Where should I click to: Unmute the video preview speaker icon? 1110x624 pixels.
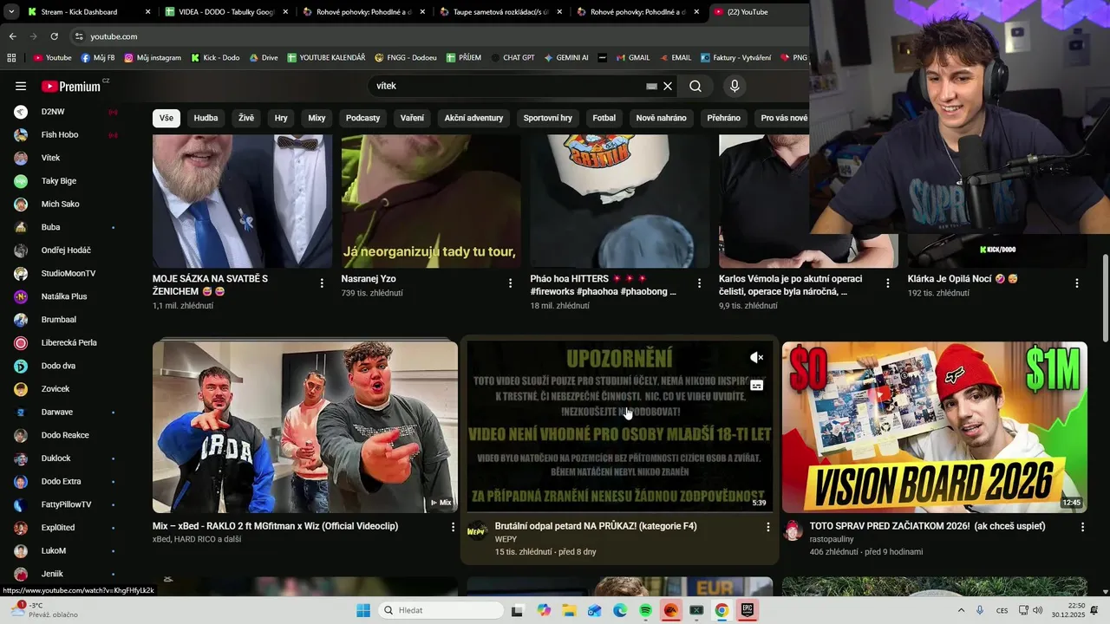pyautogui.click(x=756, y=357)
